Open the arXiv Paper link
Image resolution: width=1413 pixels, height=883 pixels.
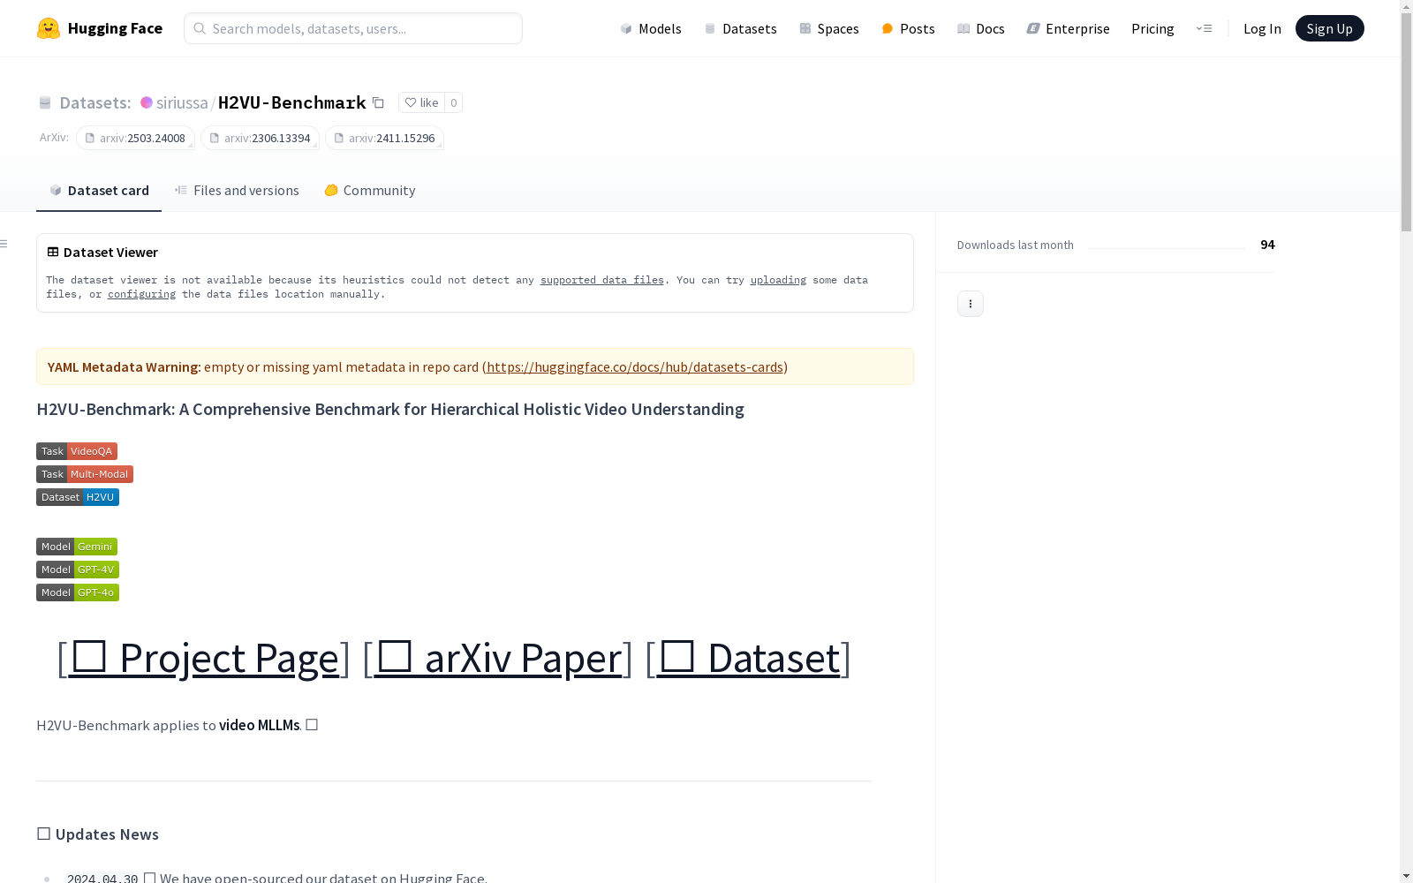click(498, 658)
